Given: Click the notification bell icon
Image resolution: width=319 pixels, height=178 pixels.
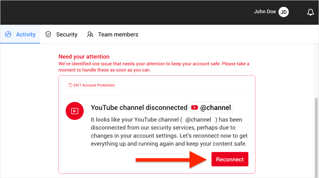Looking at the screenshot, I should coord(310,12).
